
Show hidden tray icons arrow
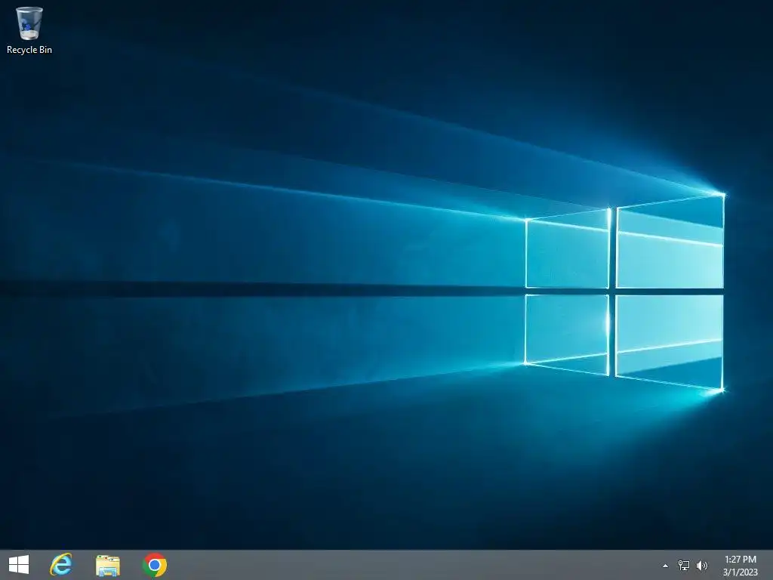665,566
